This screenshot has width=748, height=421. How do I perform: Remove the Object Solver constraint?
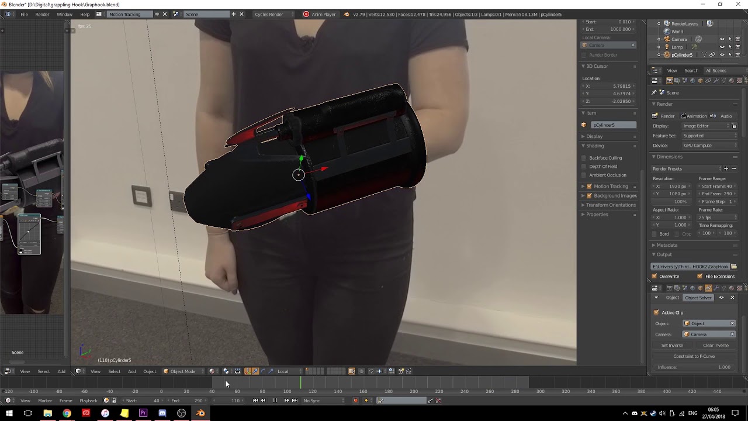coord(732,298)
